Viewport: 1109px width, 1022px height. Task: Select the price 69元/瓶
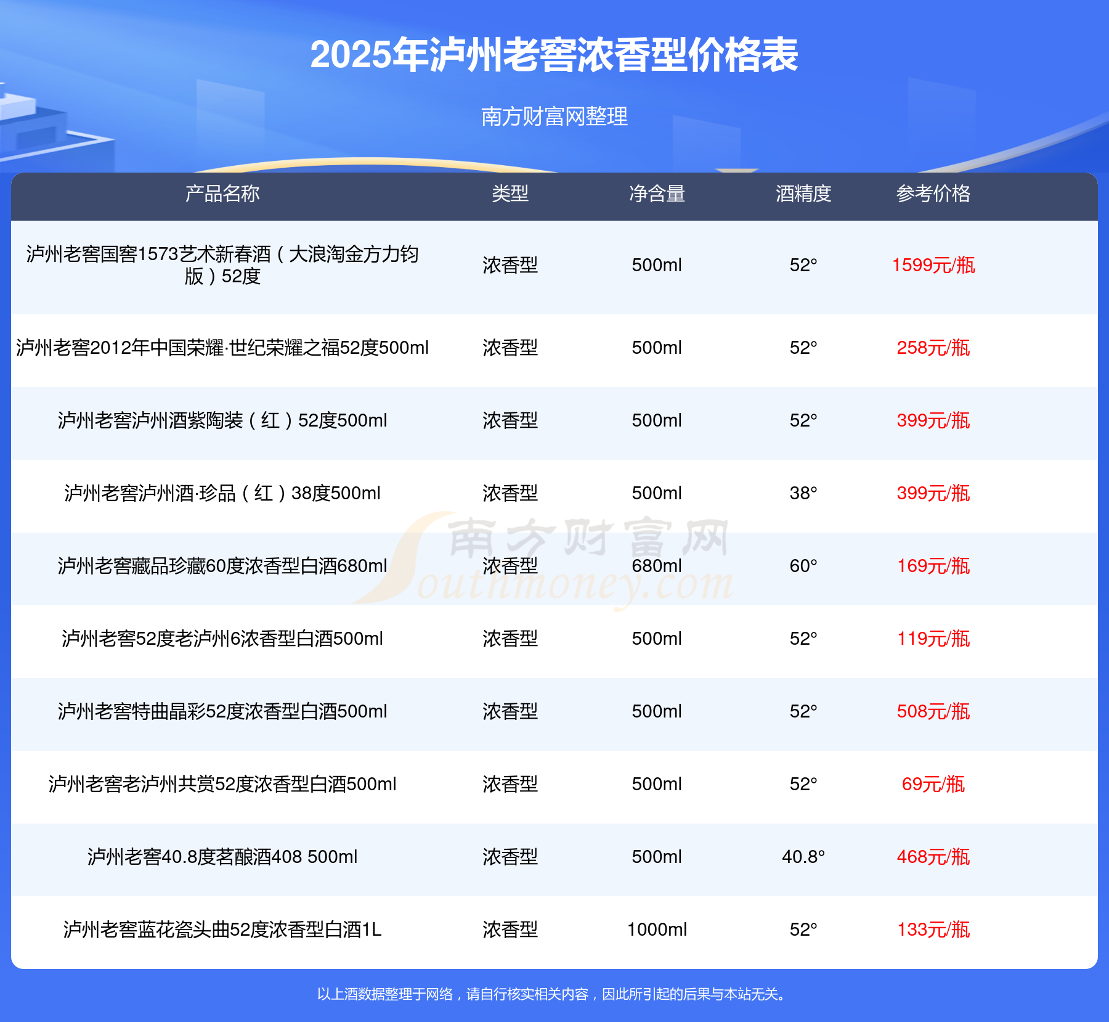click(x=933, y=784)
